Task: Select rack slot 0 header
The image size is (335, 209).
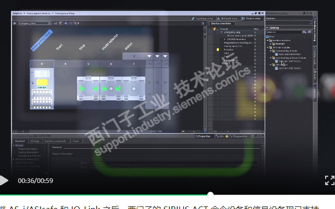Action: (x=42, y=64)
